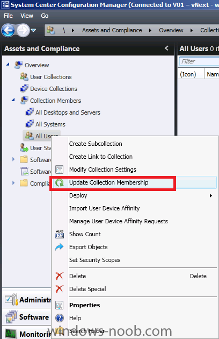
Task: Click the Properties icon in context menu
Action: 60,305
